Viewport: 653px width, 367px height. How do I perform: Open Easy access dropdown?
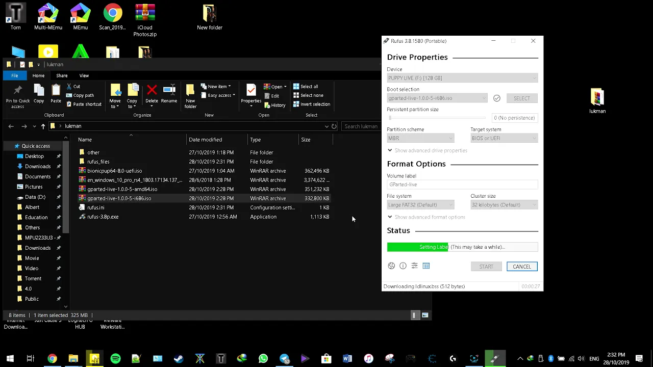[218, 95]
